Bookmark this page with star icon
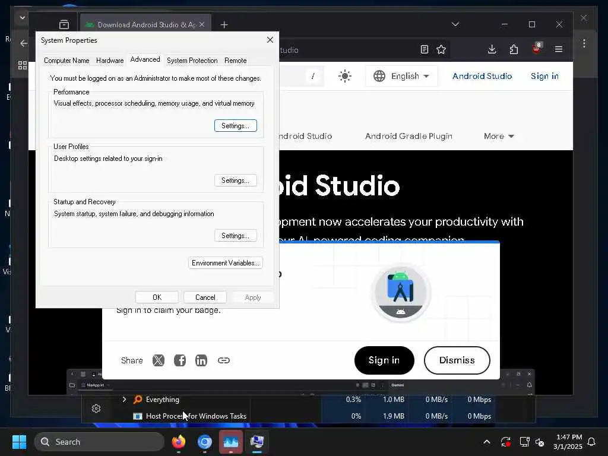The image size is (608, 456). click(x=441, y=49)
